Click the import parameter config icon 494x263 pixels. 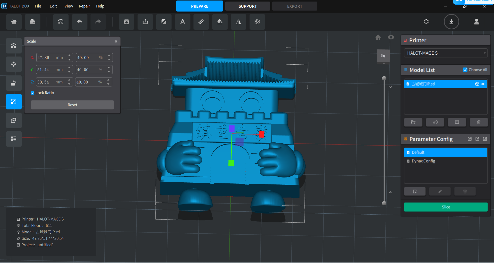[x=470, y=139]
